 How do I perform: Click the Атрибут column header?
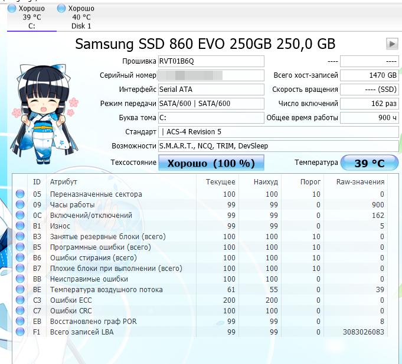coord(121,182)
